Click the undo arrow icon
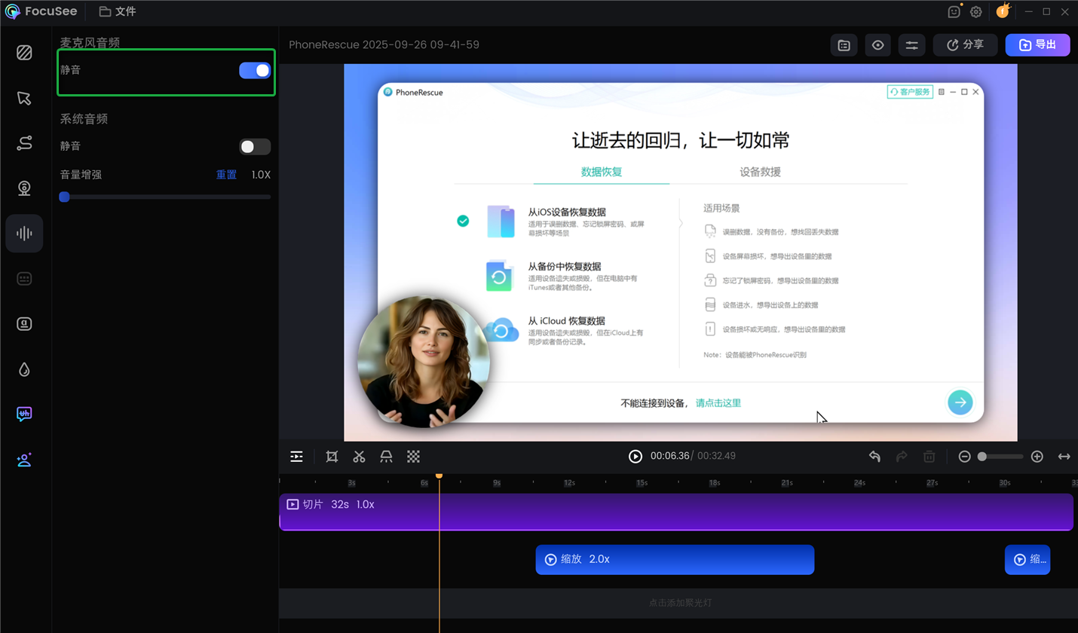 click(x=874, y=457)
